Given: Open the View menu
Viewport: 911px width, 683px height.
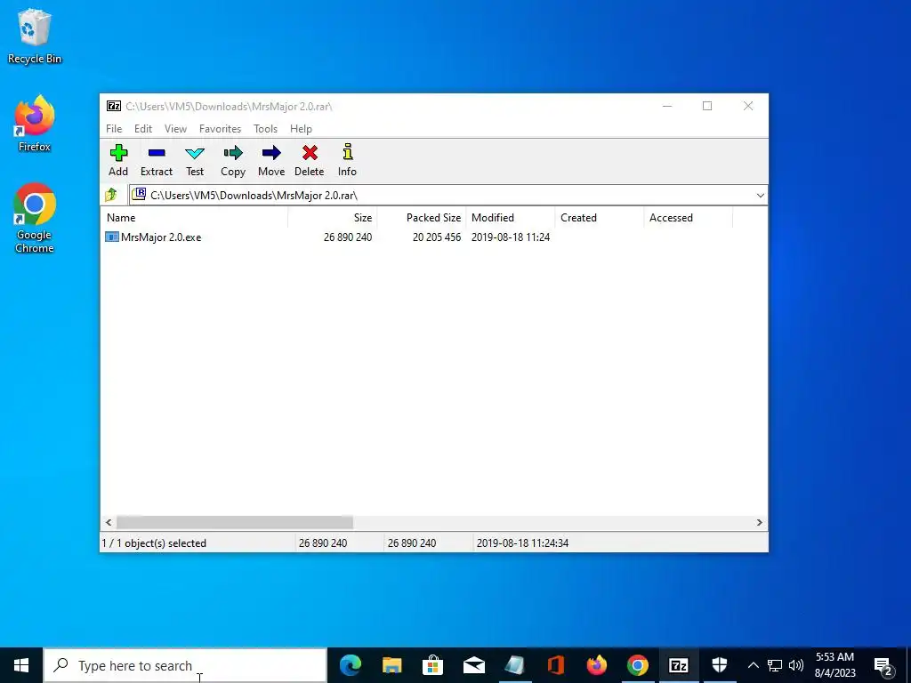Looking at the screenshot, I should 175,129.
